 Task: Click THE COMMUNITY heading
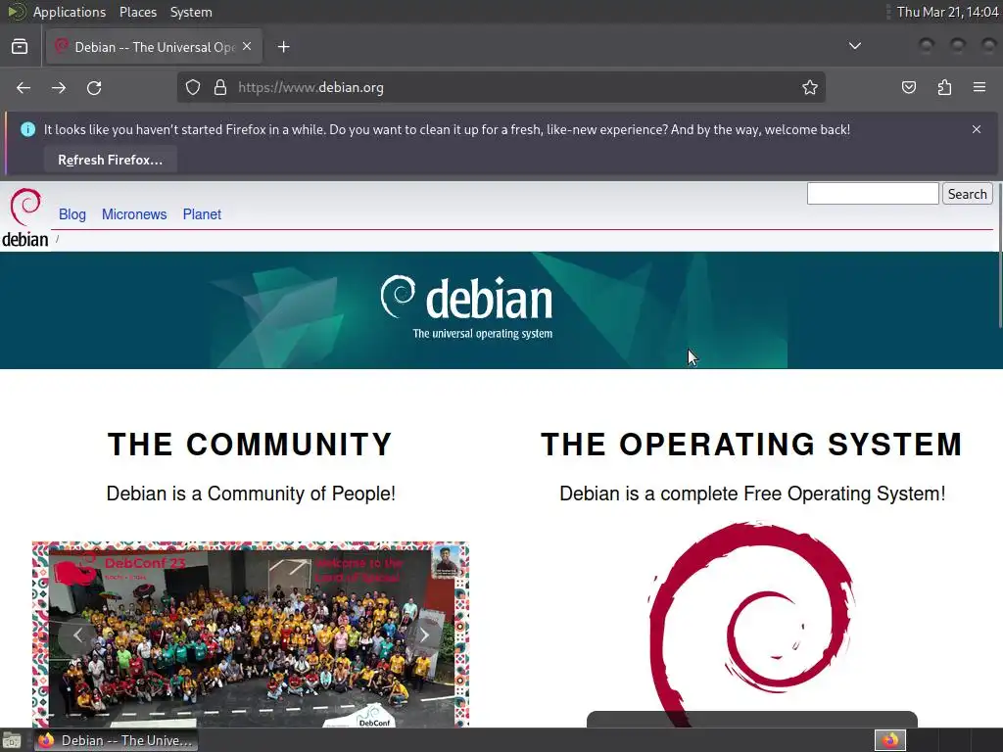[250, 445]
